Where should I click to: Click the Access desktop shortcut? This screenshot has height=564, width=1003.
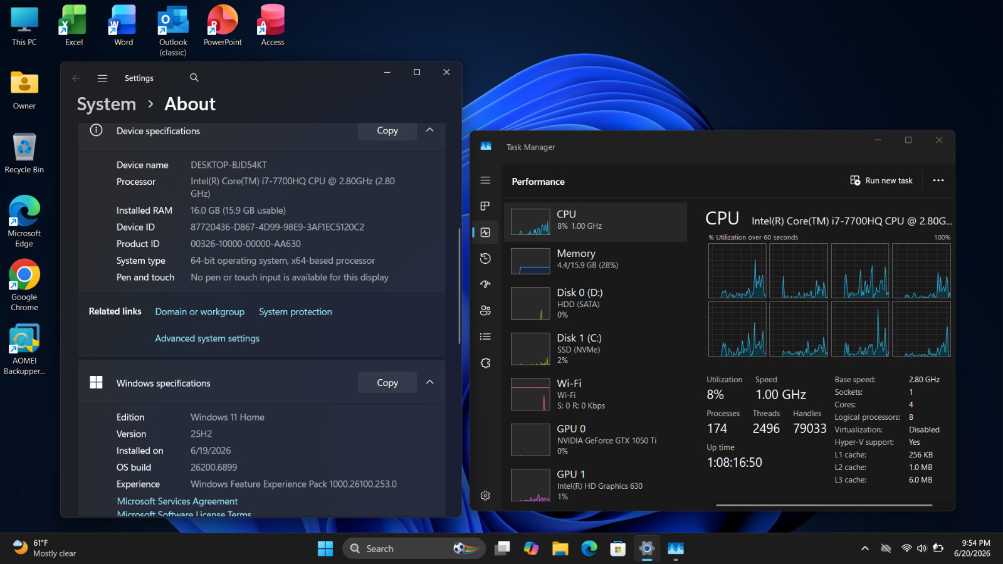273,26
